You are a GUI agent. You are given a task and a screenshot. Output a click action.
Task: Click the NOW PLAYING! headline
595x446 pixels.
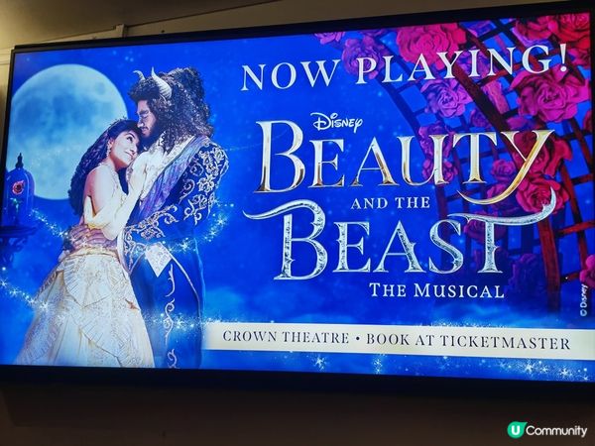tap(404, 67)
